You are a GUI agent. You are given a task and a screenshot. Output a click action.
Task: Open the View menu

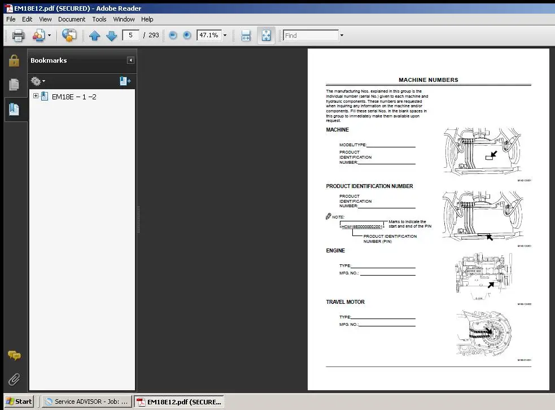click(x=45, y=19)
